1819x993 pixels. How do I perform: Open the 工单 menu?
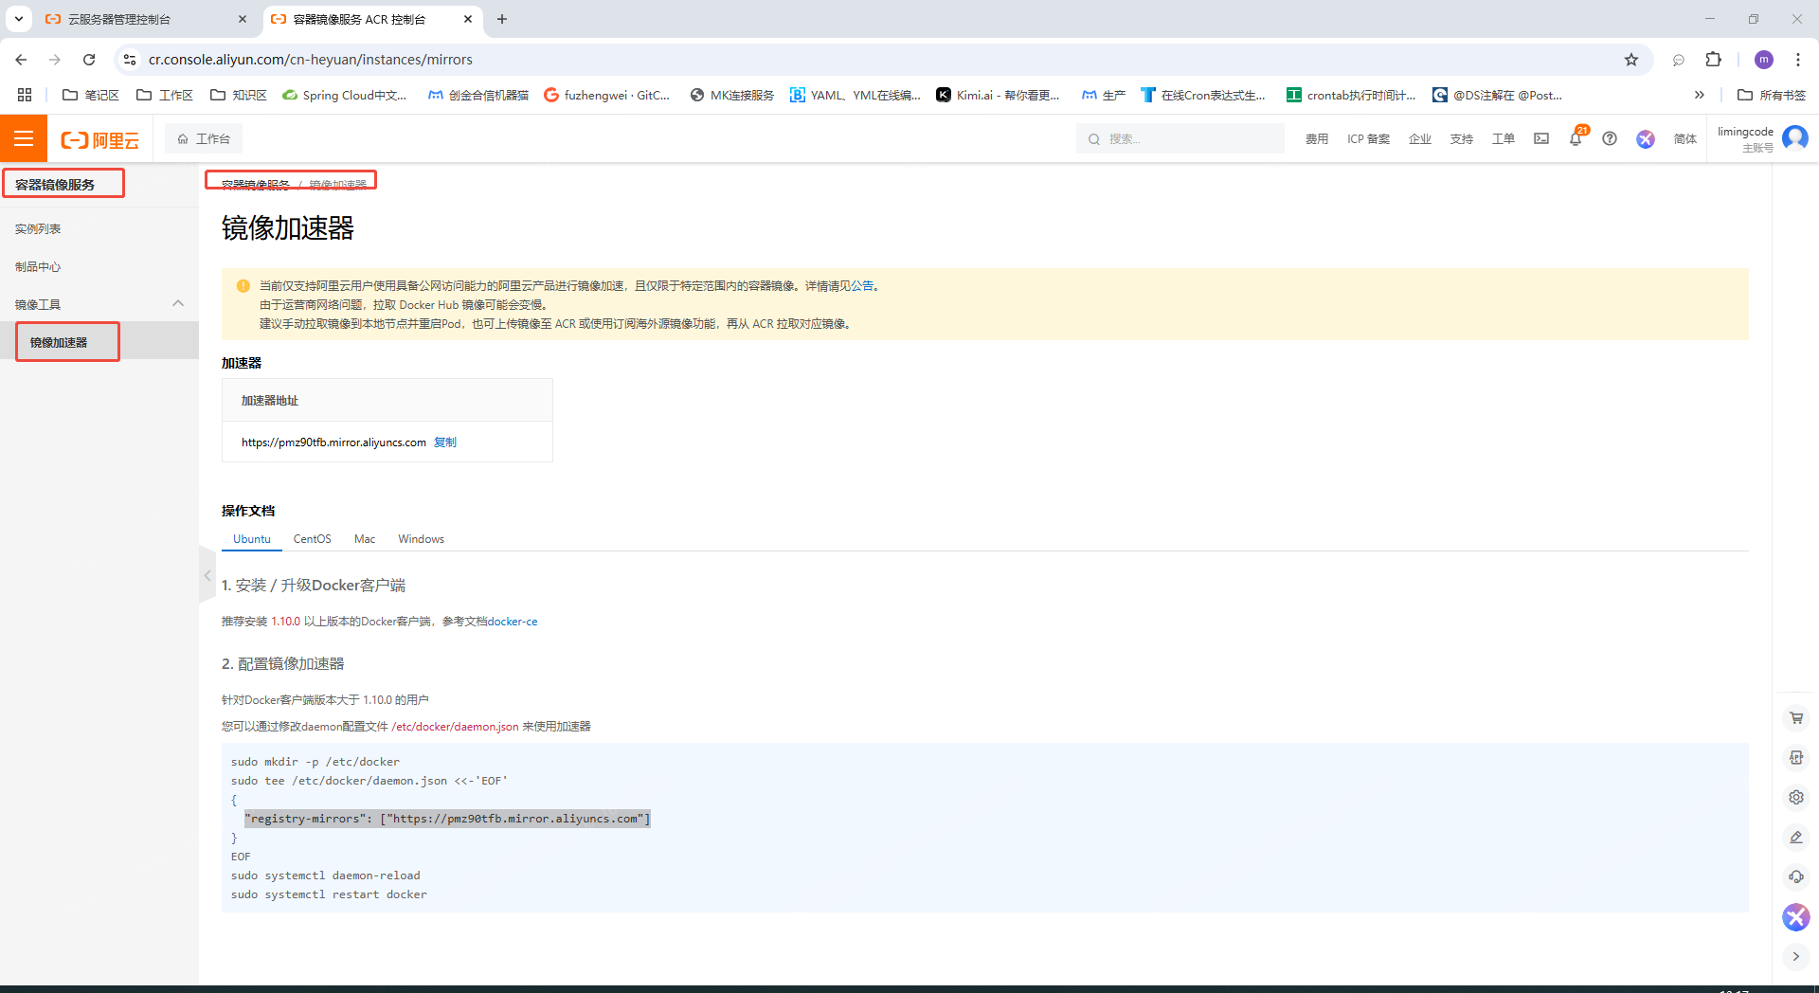(1503, 138)
